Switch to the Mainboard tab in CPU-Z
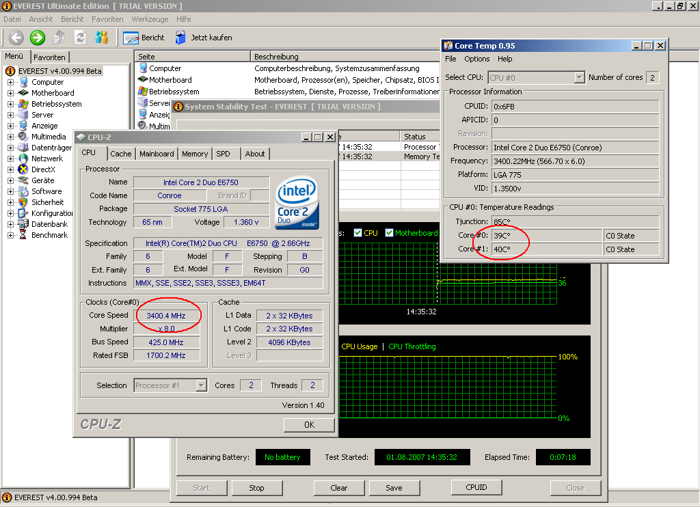 [157, 154]
